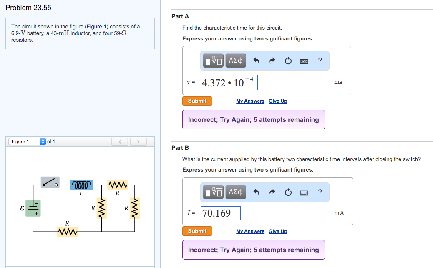Click the help question mark in Part A
The image size is (433, 268).
click(320, 61)
